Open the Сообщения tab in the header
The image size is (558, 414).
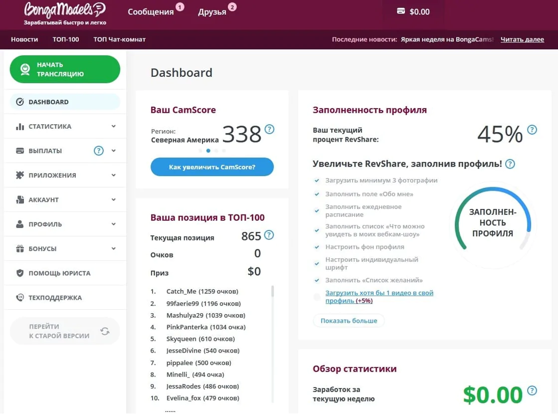pyautogui.click(x=151, y=12)
